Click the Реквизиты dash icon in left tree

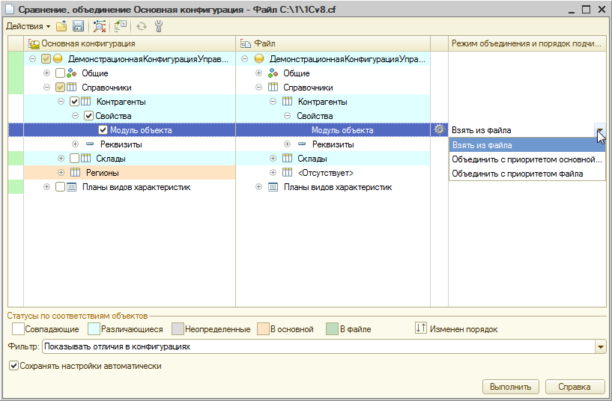[90, 144]
